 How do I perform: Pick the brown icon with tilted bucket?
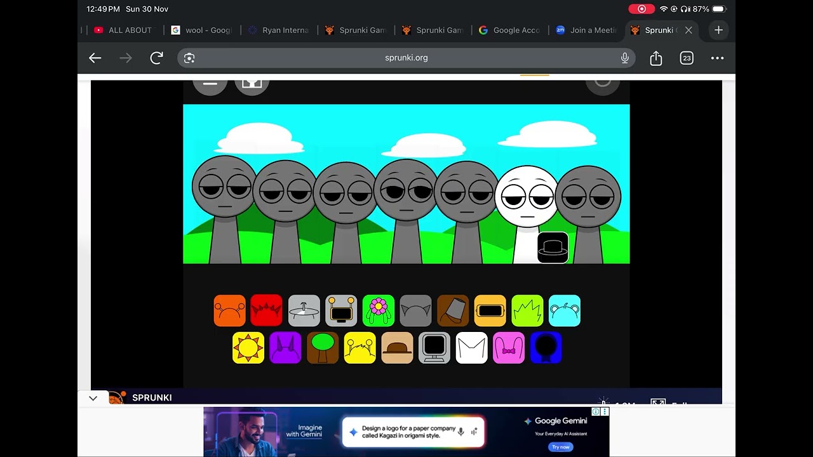453,311
